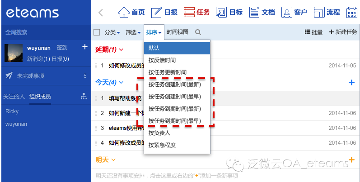Viewport: 360px width, 182px height.
Task: Collapse the 排序 sort dropdown
Action: pos(154,32)
